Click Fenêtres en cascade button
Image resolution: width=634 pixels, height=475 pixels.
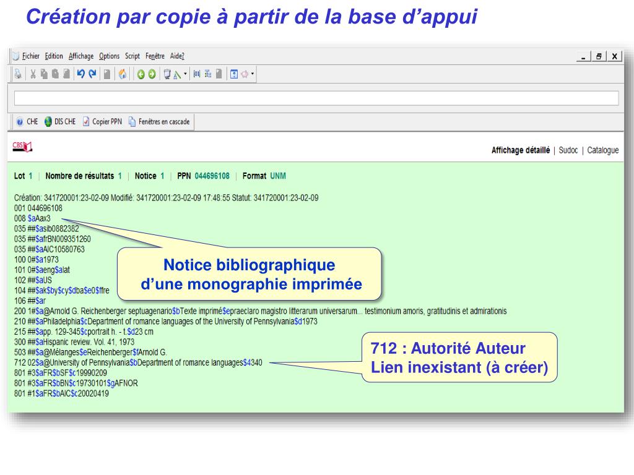(x=159, y=122)
